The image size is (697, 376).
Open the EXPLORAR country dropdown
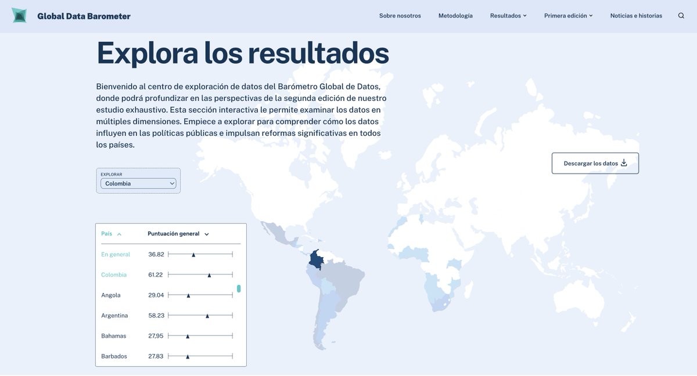tap(138, 183)
